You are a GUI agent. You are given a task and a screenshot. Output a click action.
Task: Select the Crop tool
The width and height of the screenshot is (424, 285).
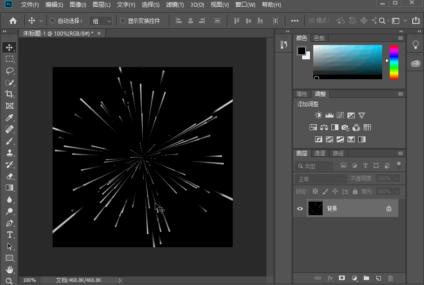[9, 94]
